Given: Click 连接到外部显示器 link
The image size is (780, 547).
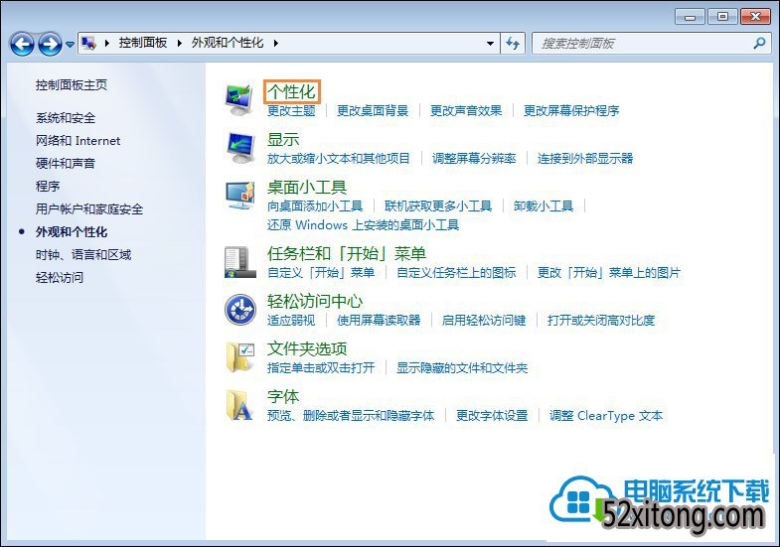Looking at the screenshot, I should pyautogui.click(x=585, y=159).
